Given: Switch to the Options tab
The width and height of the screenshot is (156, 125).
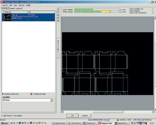Looking at the screenshot, I should pos(19,8).
